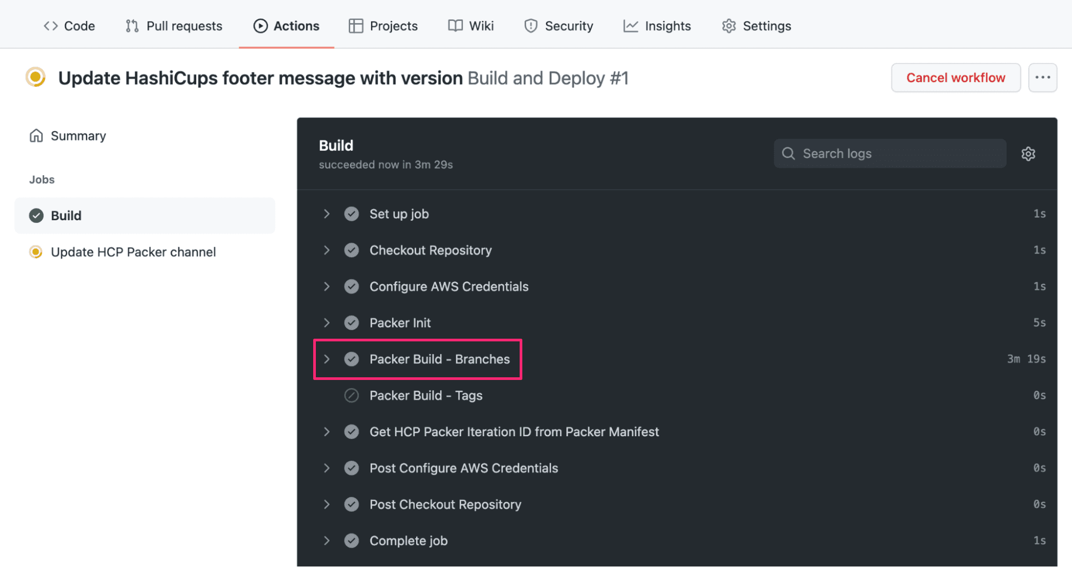The width and height of the screenshot is (1072, 567).
Task: Open the Insights tab
Action: [657, 26]
